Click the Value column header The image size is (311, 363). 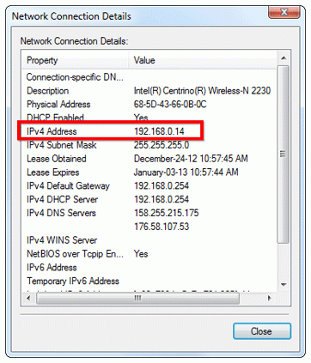[x=203, y=60]
